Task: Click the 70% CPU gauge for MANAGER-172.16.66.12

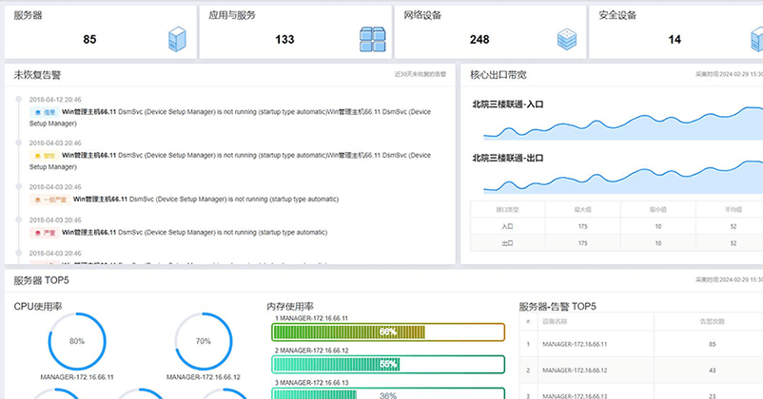Action: [203, 341]
